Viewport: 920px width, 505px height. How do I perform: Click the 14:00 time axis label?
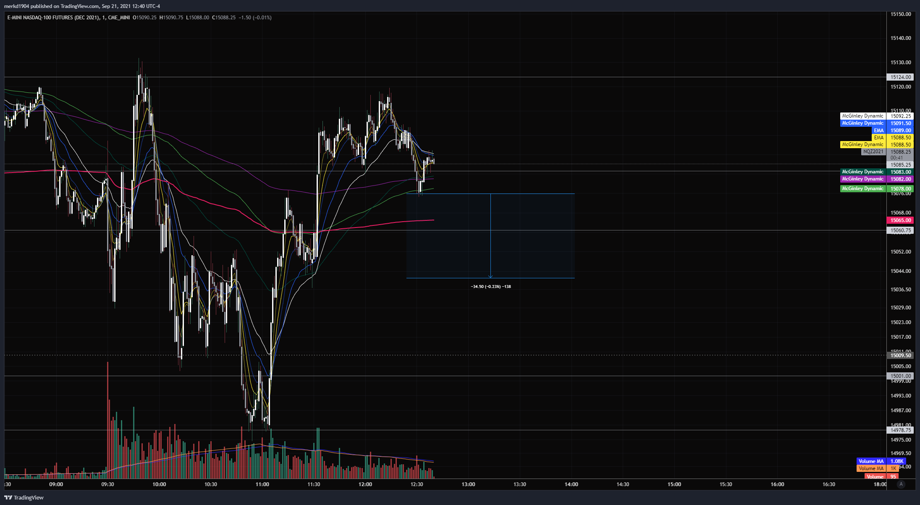(571, 484)
